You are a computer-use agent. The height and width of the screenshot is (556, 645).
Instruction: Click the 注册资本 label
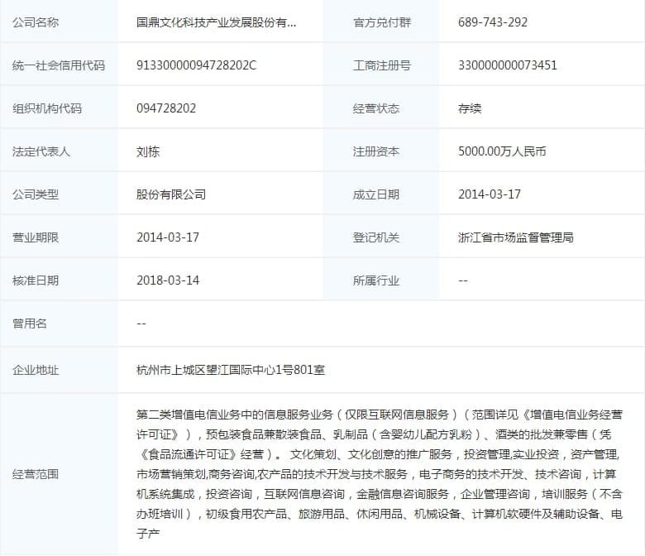[376, 151]
